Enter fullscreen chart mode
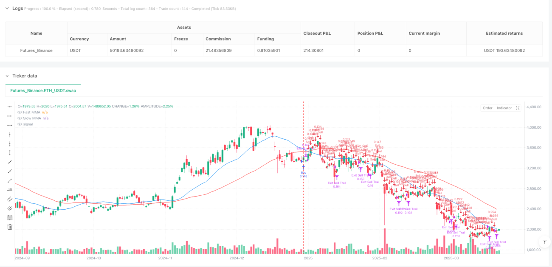 point(518,108)
